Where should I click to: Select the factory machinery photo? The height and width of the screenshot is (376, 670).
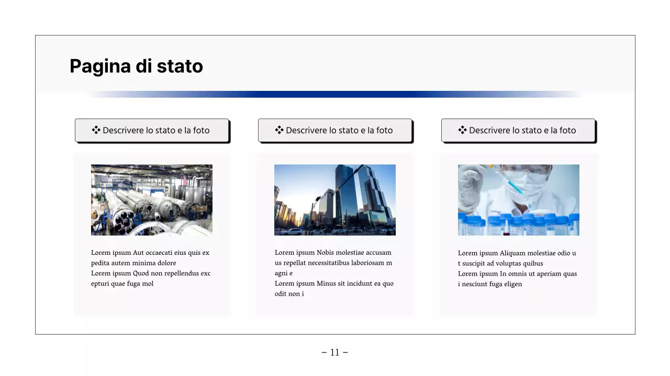151,200
